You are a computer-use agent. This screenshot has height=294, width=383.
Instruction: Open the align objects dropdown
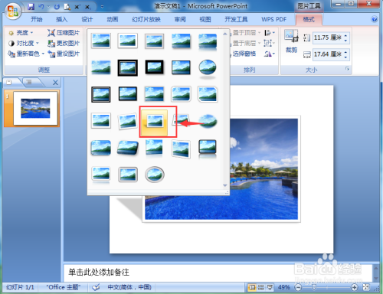[x=270, y=33]
